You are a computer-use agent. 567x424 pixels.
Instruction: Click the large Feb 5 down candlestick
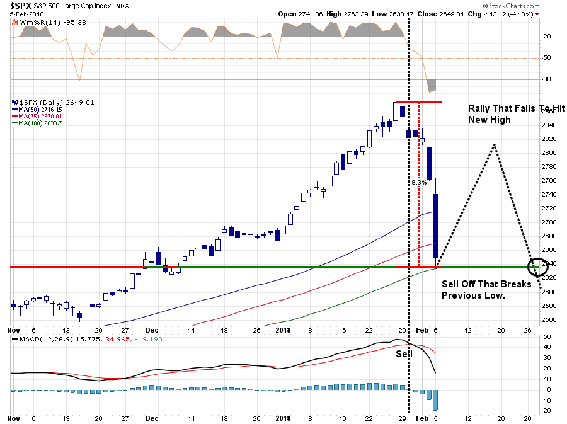pos(435,226)
